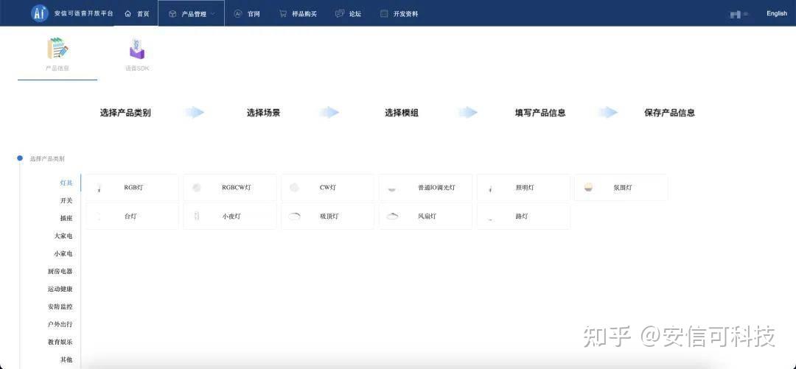Choose the RGB灯 product card
This screenshot has width=796, height=369.
point(132,187)
